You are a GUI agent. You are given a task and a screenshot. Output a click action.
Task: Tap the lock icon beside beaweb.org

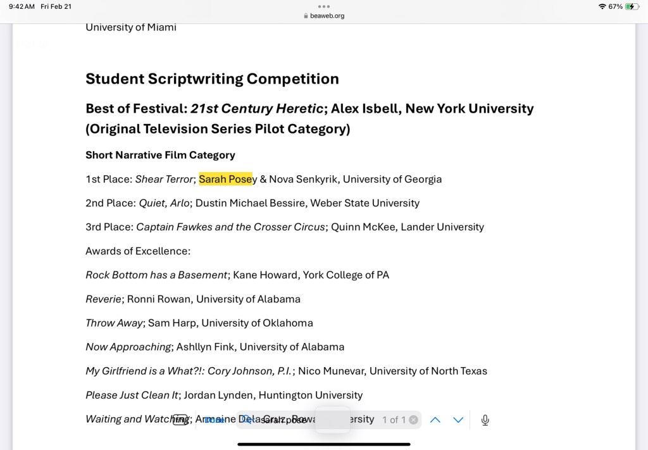(306, 16)
